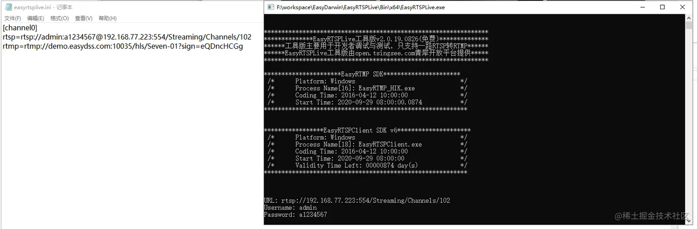This screenshot has width=697, height=229.
Task: Open the 编辑(E) menu in Notepad
Action: pos(35,18)
